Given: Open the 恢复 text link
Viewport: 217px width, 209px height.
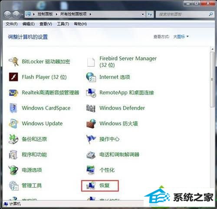Looking at the screenshot, I should (104, 186).
